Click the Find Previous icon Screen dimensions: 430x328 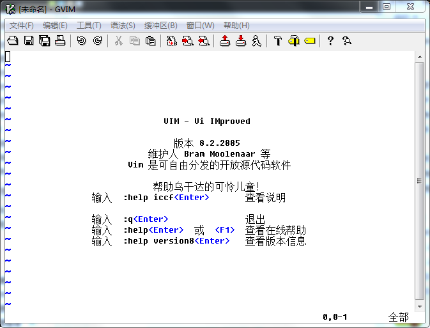point(203,41)
